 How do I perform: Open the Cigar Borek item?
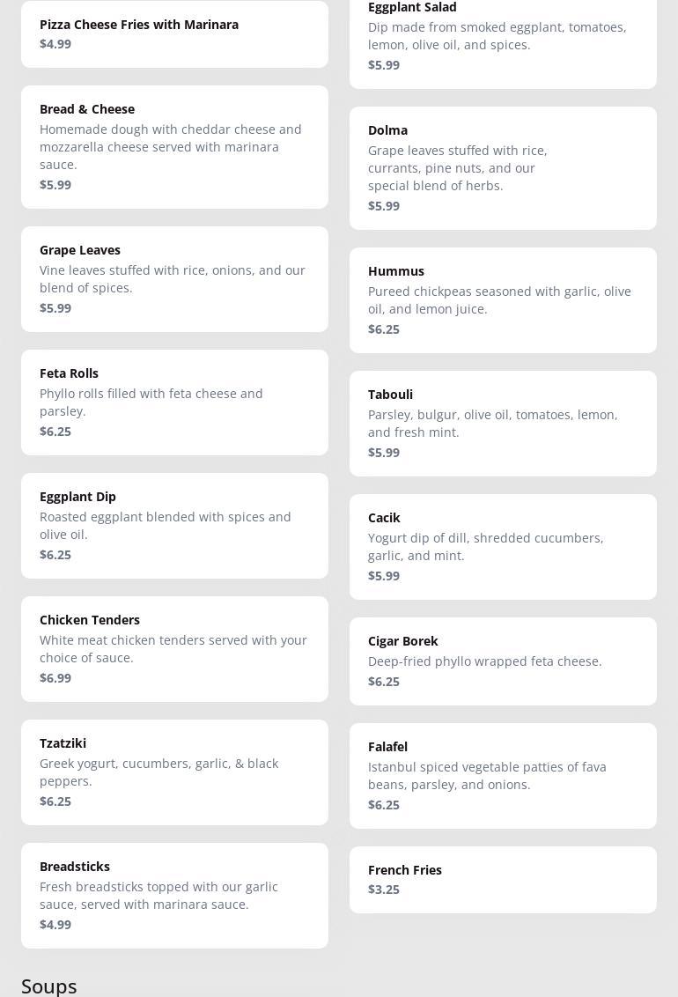point(503,661)
